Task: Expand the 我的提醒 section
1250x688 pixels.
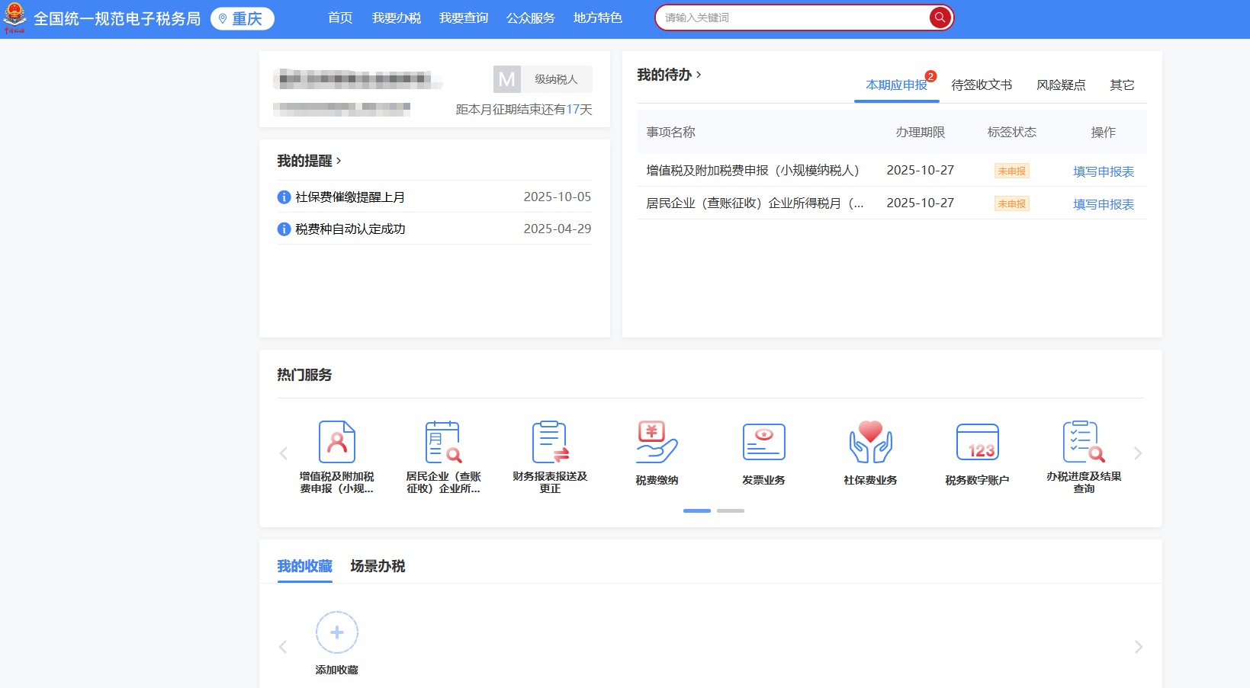Action: [309, 161]
